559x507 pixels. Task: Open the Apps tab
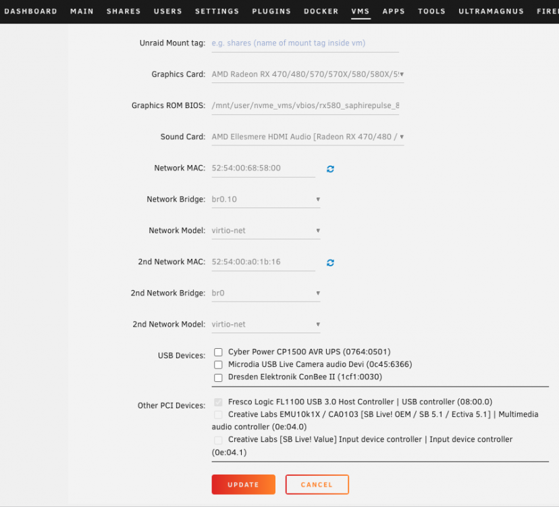[x=394, y=11]
